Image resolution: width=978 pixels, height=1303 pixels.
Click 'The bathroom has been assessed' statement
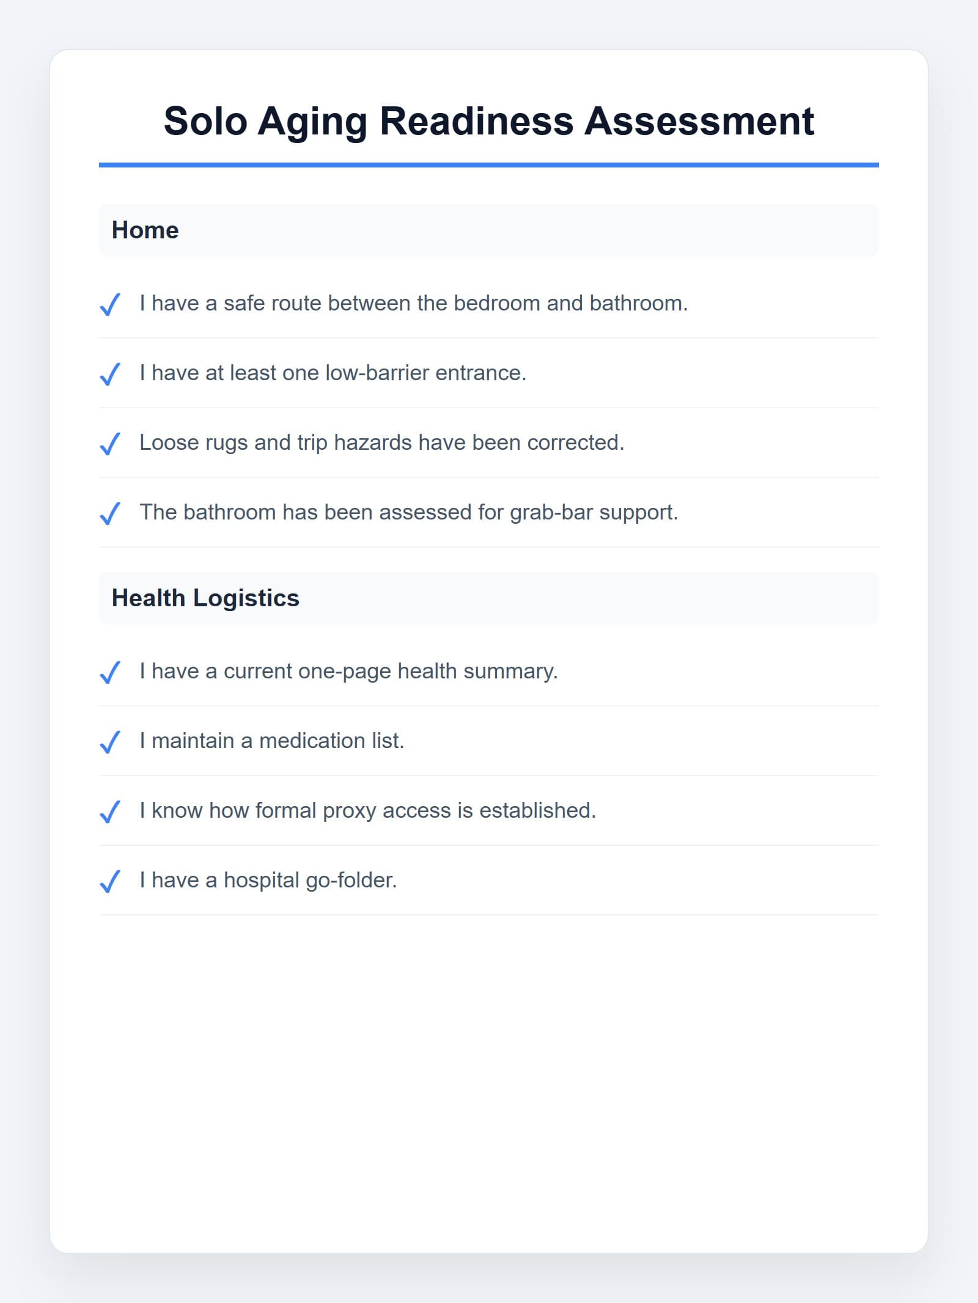click(409, 512)
